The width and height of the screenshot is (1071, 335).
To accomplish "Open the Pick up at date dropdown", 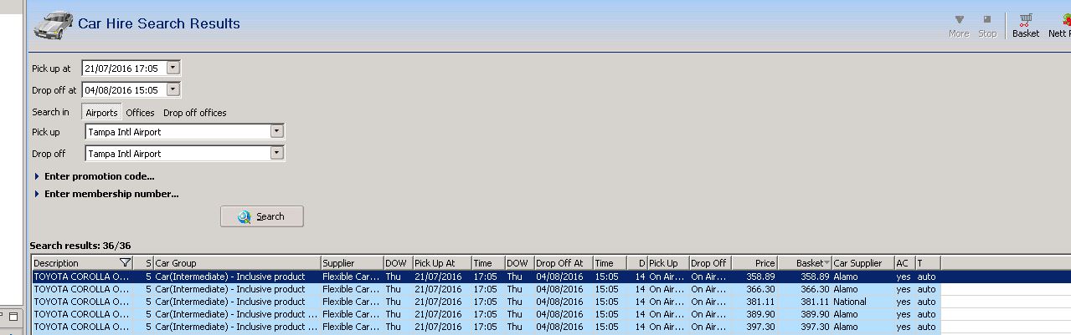I will pyautogui.click(x=173, y=69).
